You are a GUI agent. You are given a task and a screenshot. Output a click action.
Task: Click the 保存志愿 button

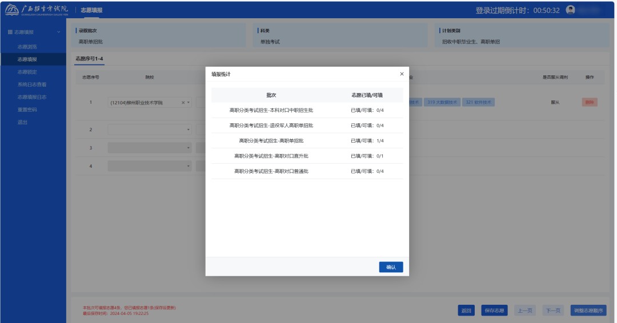click(494, 310)
